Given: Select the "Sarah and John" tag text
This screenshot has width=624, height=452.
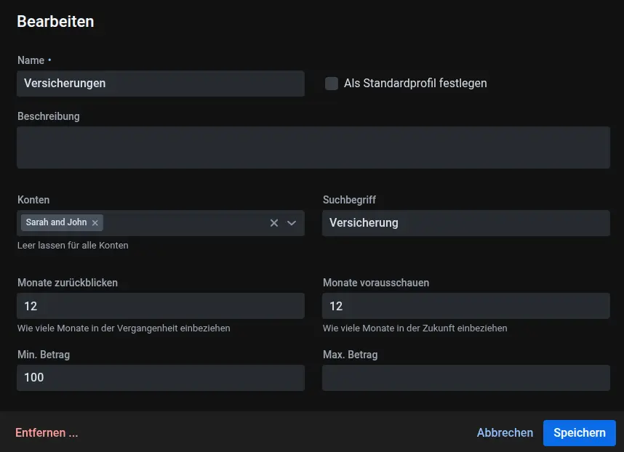Looking at the screenshot, I should [x=56, y=222].
